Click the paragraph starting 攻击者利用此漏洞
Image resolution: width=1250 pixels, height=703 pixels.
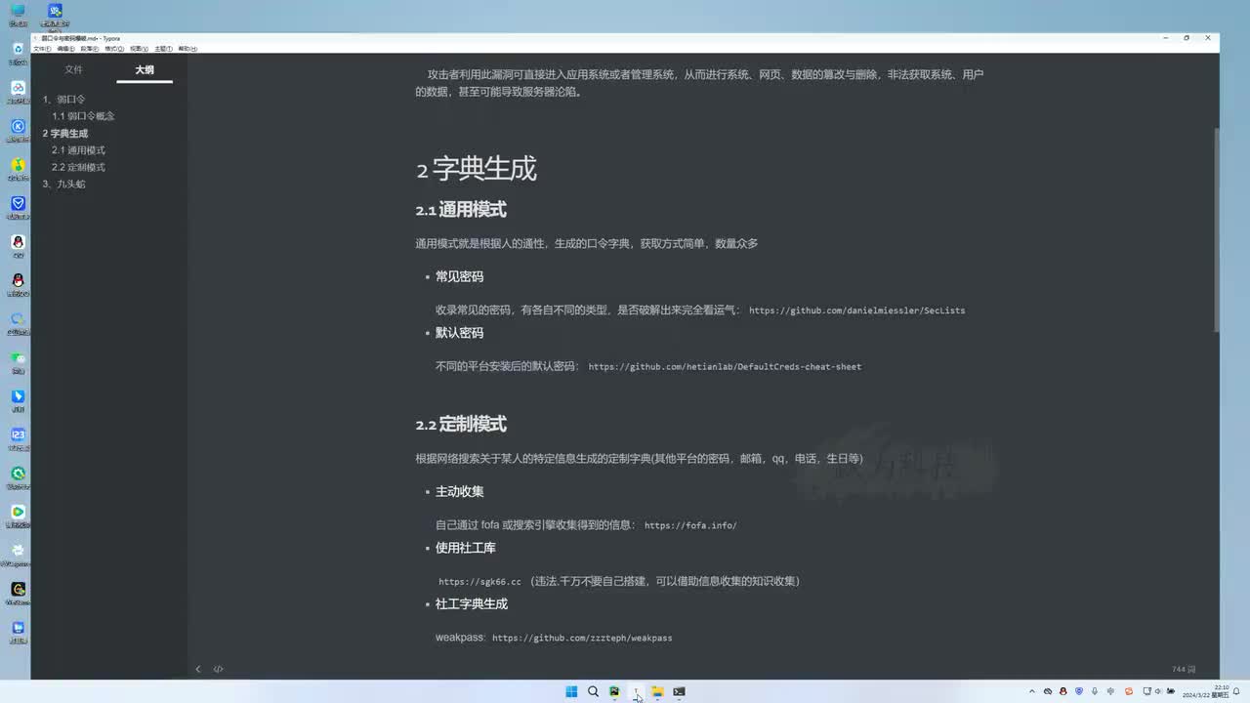click(699, 83)
